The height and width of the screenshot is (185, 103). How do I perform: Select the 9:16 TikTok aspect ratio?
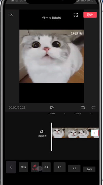(35, 167)
